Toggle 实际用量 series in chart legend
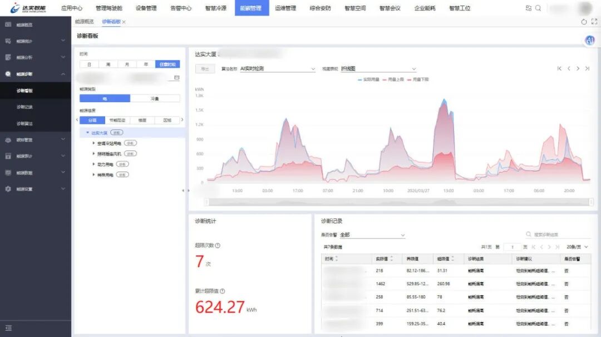The width and height of the screenshot is (601, 337). (368, 79)
